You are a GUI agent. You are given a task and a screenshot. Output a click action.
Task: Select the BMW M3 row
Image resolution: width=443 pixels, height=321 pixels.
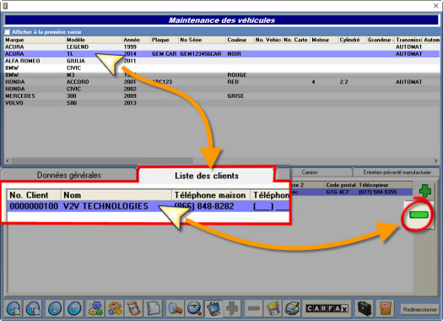[222, 75]
